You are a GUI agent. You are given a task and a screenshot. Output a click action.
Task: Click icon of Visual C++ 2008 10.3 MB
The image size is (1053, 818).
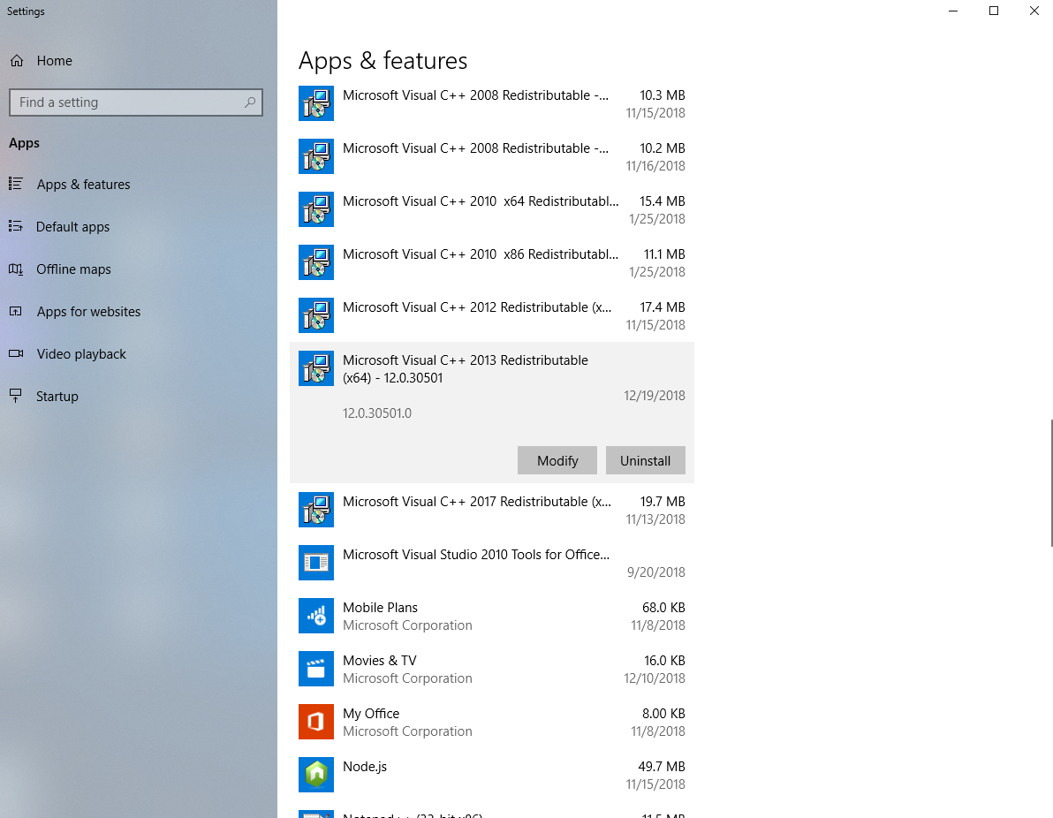pyautogui.click(x=316, y=103)
